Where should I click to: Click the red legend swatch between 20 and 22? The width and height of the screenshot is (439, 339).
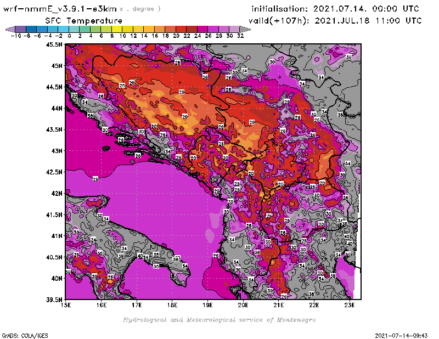click(181, 29)
